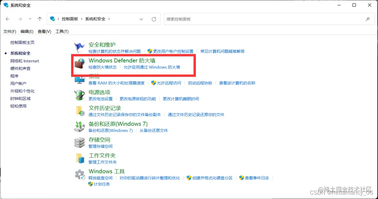The height and width of the screenshot is (199, 378).
Task: Select 用户帐户 in sidebar
Action: point(18,84)
